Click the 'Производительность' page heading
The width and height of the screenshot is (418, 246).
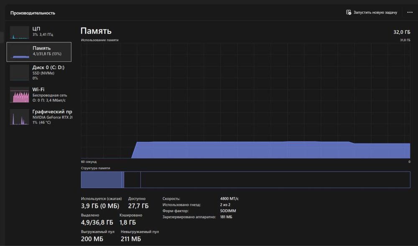(33, 13)
